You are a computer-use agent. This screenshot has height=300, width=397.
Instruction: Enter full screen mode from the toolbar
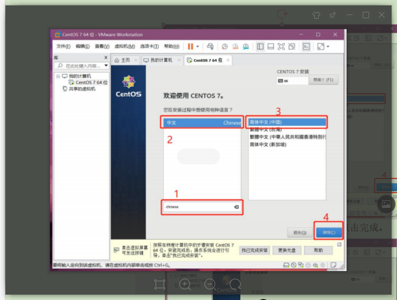[281, 47]
